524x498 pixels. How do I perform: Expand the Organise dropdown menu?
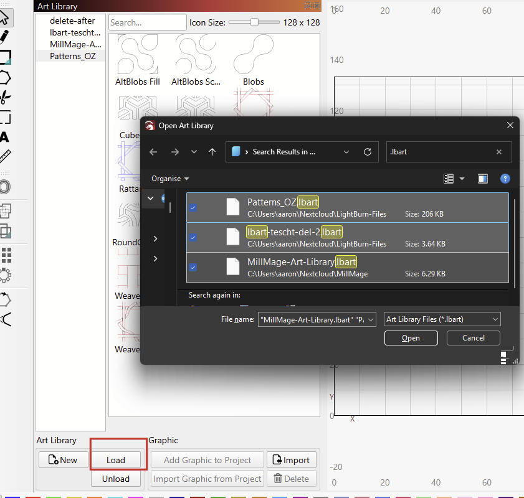pos(170,179)
